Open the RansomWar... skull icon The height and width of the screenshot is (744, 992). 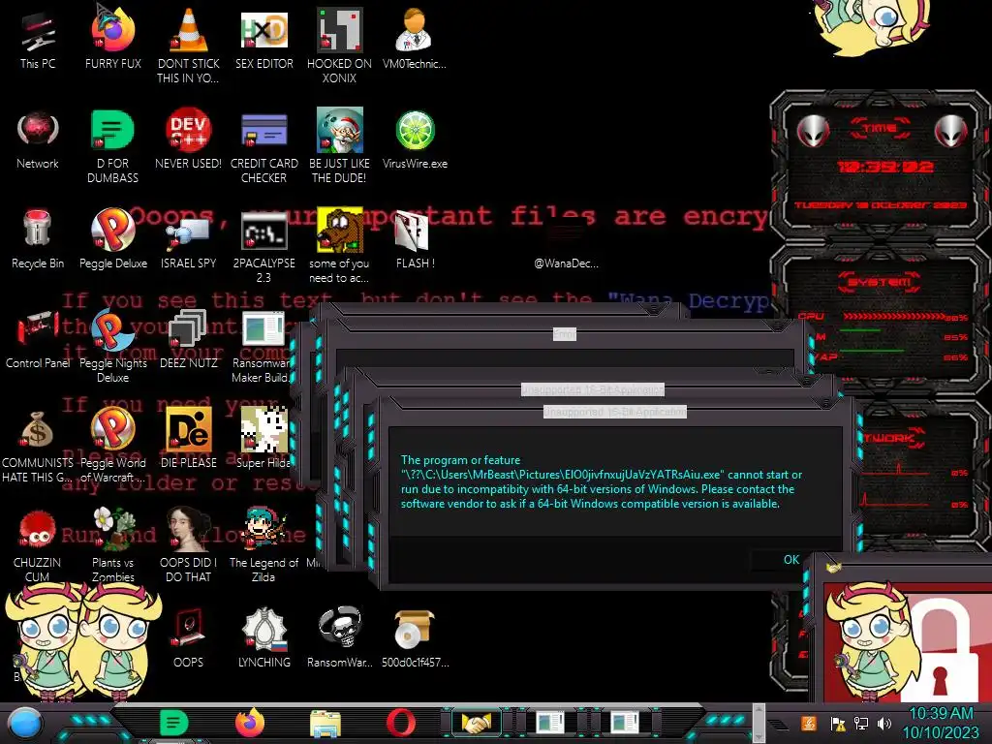(340, 637)
